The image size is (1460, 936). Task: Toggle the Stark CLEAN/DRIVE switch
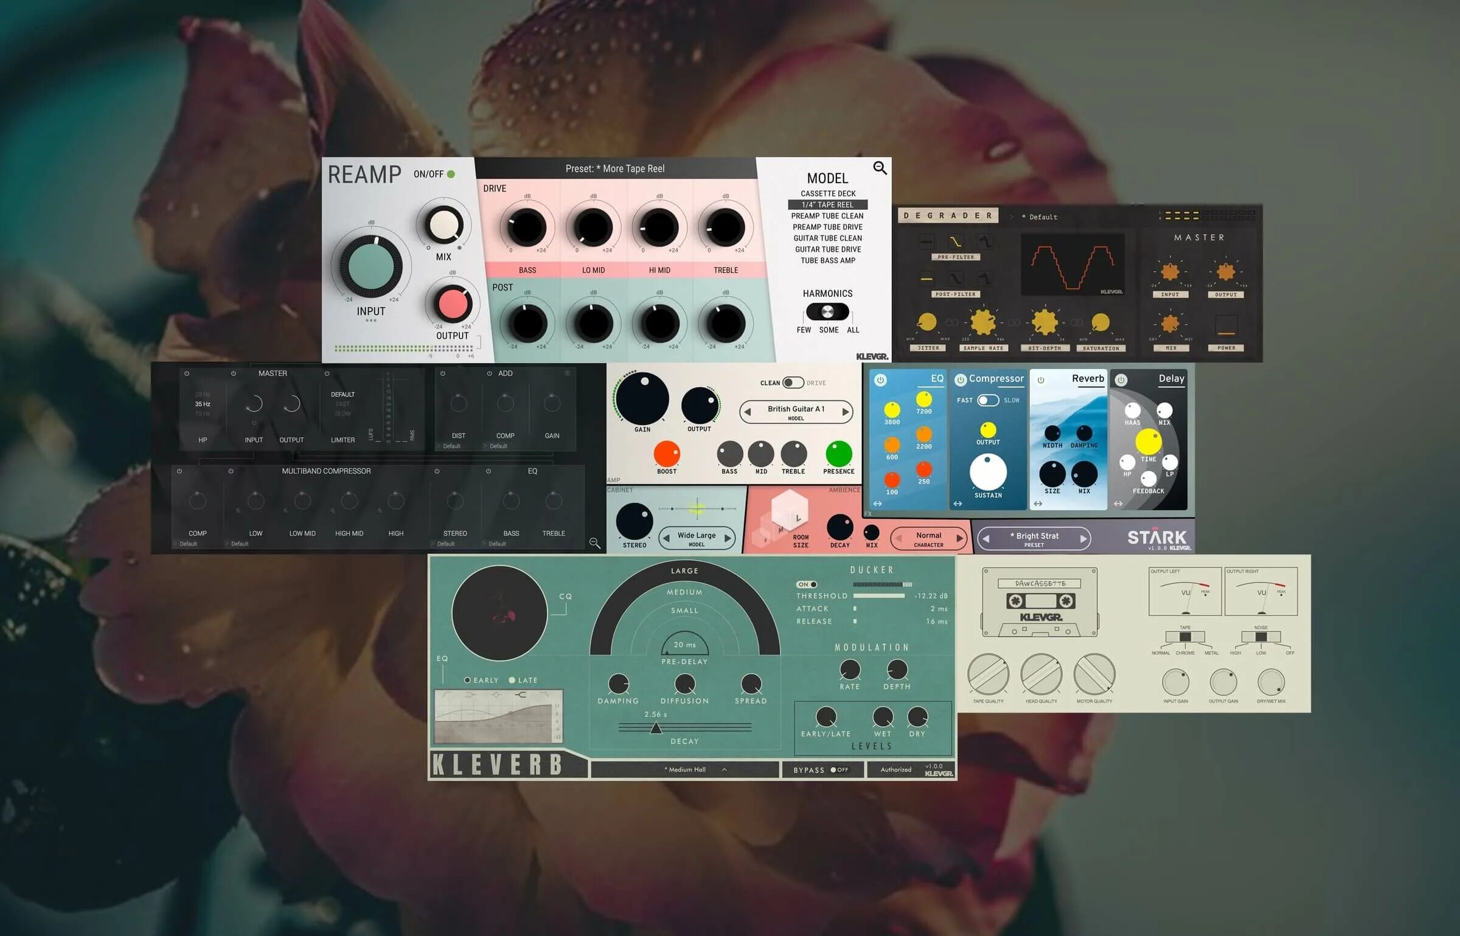coord(793,383)
